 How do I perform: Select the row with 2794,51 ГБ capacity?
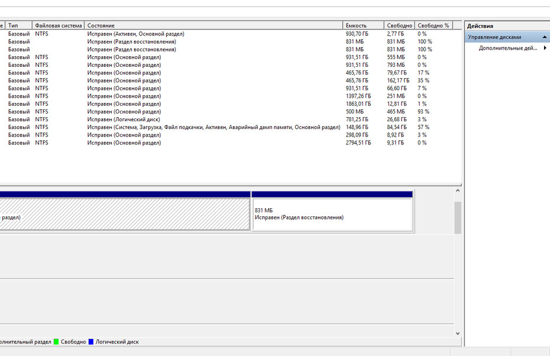(229, 143)
